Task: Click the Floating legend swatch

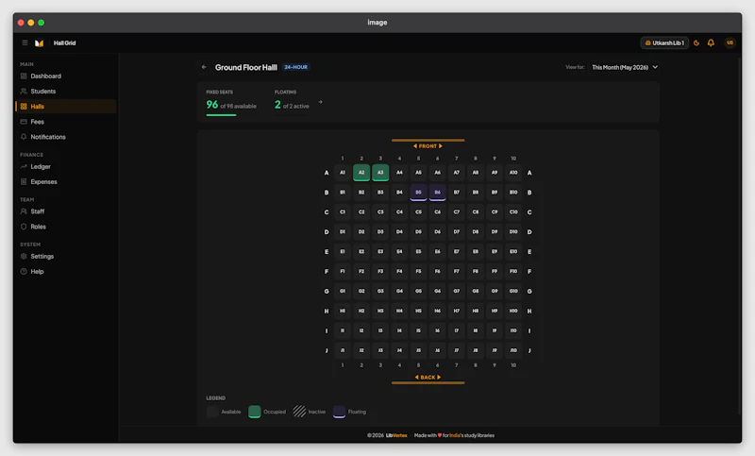Action: tap(339, 412)
